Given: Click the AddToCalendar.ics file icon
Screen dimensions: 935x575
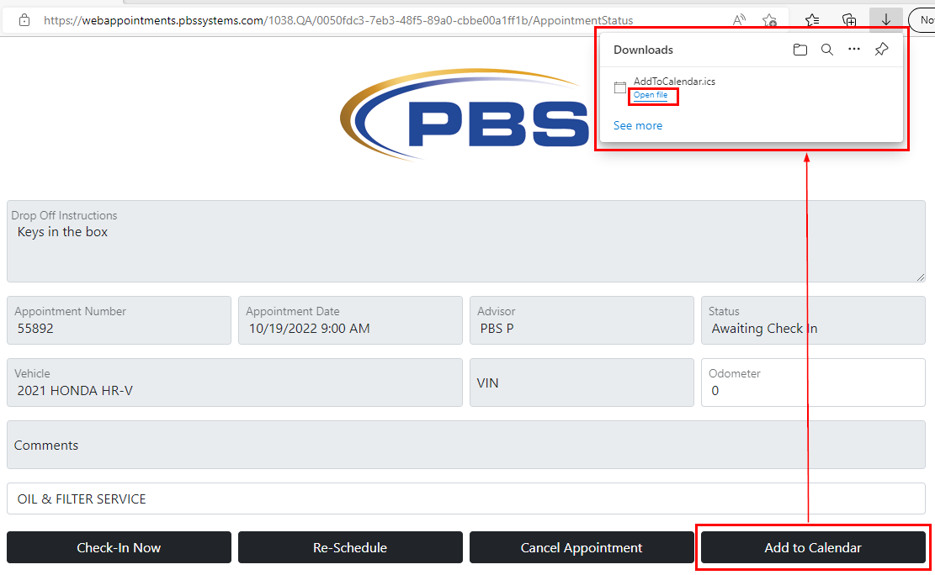Looking at the screenshot, I should [x=620, y=87].
